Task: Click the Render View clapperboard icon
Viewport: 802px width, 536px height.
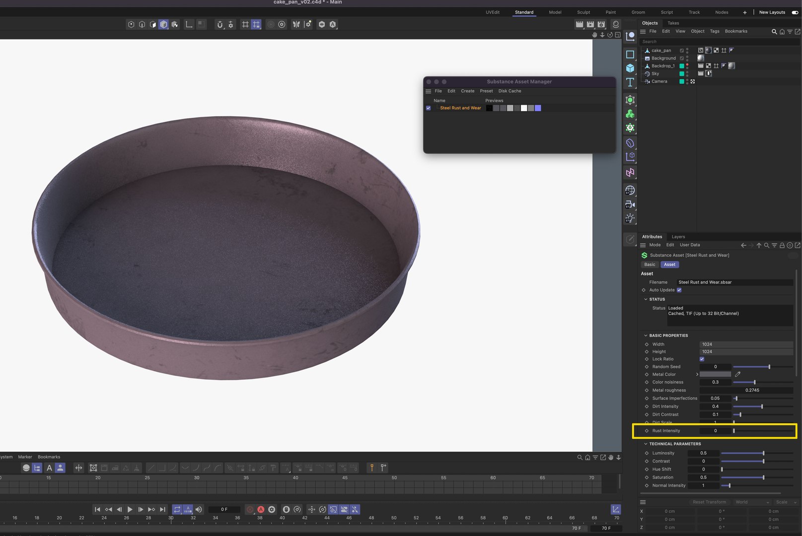Action: tap(579, 24)
